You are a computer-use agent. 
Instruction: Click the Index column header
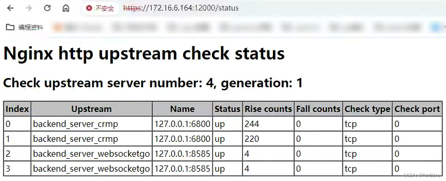coord(17,109)
